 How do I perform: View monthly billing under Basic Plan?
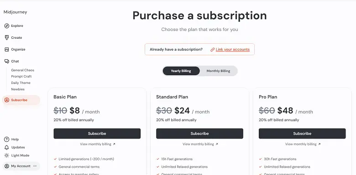click(x=98, y=144)
